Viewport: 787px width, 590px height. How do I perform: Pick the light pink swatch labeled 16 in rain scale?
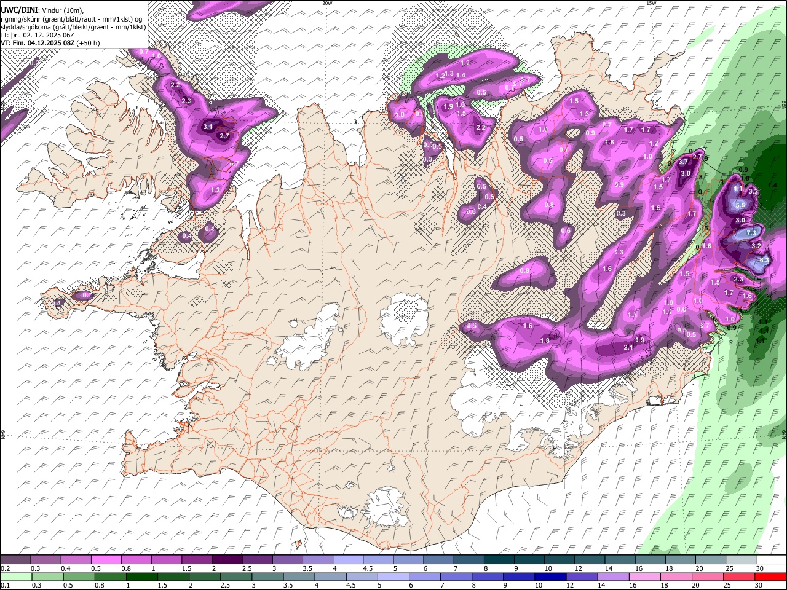pyautogui.click(x=644, y=576)
